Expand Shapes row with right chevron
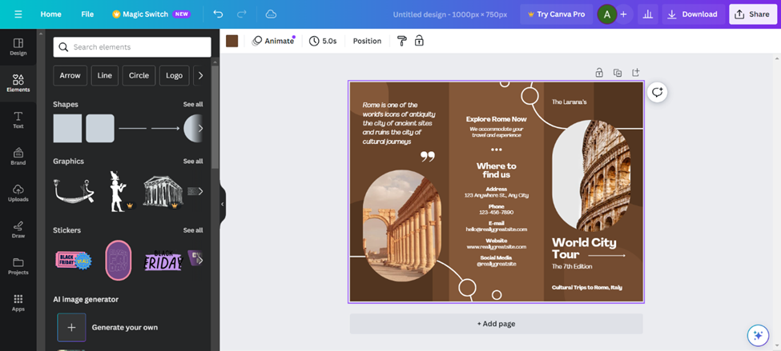781x351 pixels. 200,128
